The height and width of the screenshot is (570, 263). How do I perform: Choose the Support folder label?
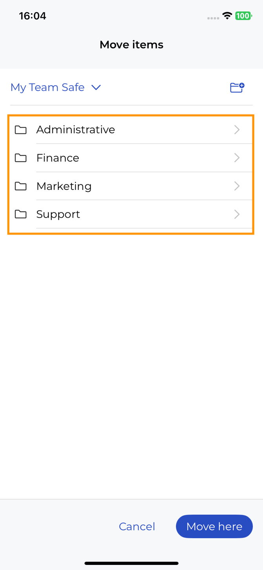click(x=58, y=214)
